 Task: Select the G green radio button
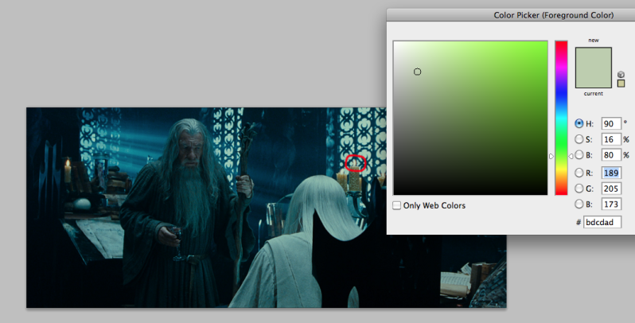coord(579,189)
